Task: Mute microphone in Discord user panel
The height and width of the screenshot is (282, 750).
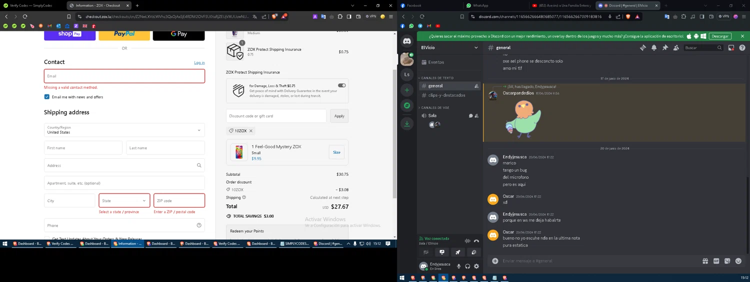Action: (x=458, y=267)
